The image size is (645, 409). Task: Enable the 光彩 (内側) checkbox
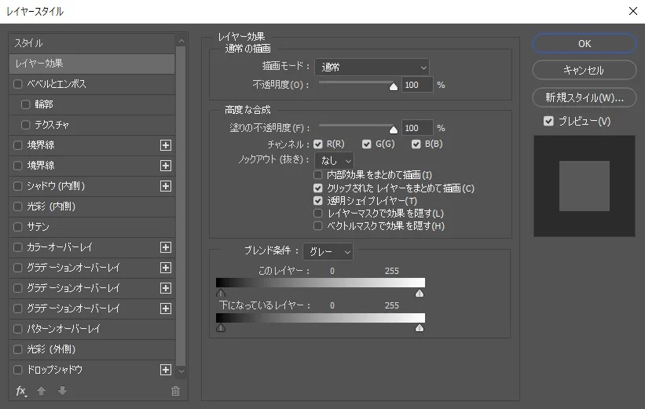pos(18,206)
